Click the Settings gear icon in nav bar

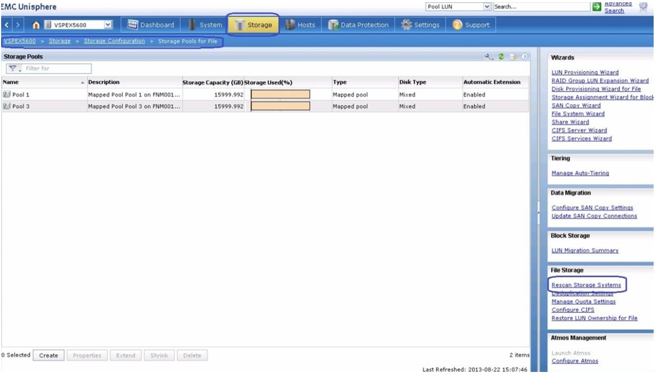click(406, 25)
